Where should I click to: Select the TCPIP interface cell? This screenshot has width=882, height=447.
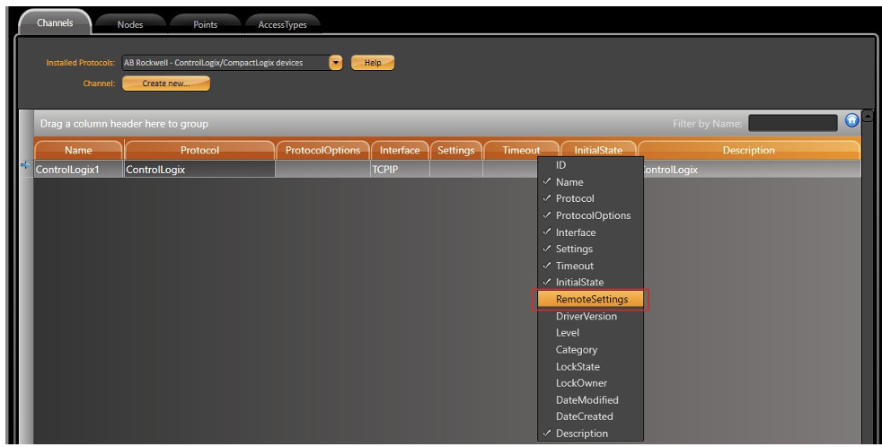click(x=400, y=170)
